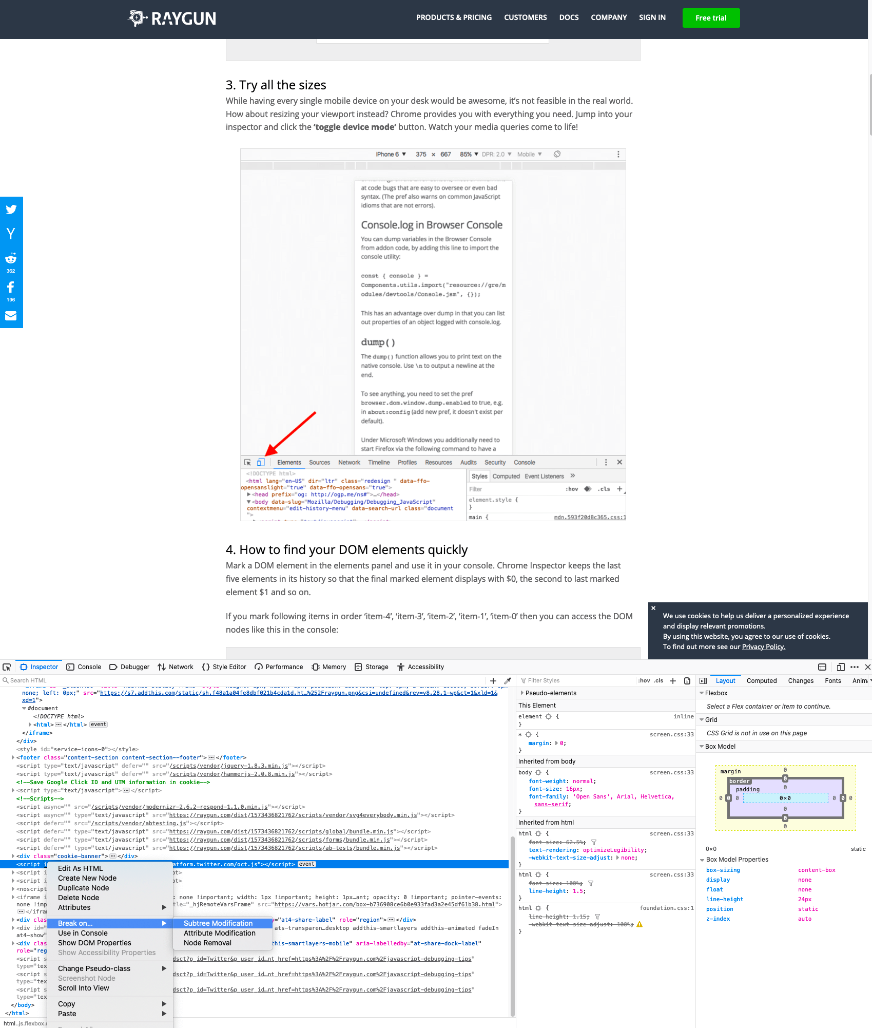This screenshot has width=872, height=1028.
Task: Click filter icon beside font-size: 62.5%
Action: pyautogui.click(x=594, y=843)
